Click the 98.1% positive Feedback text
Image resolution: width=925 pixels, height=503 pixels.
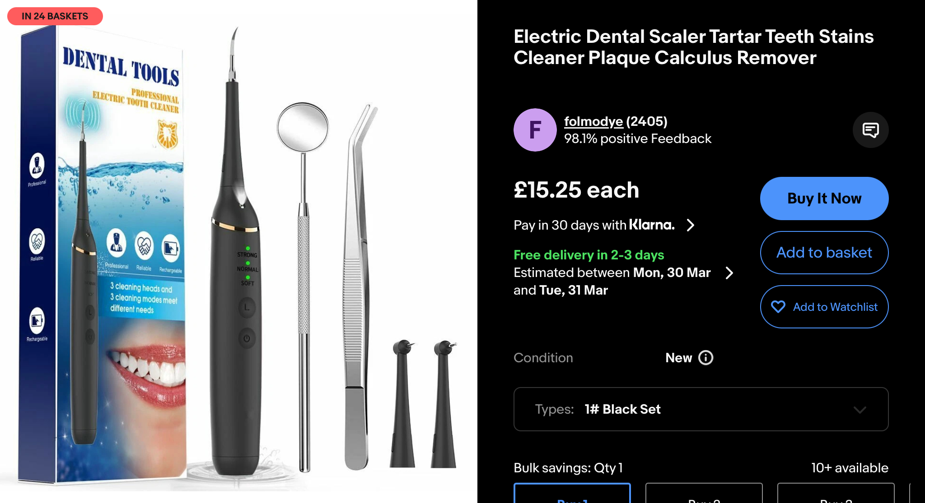638,138
